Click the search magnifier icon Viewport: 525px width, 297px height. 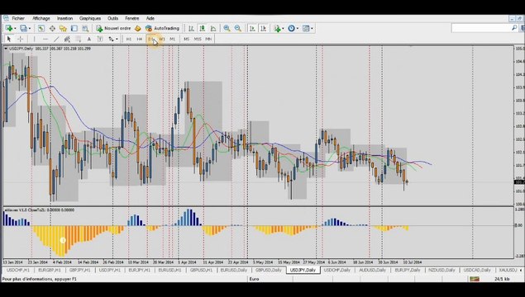click(514, 28)
